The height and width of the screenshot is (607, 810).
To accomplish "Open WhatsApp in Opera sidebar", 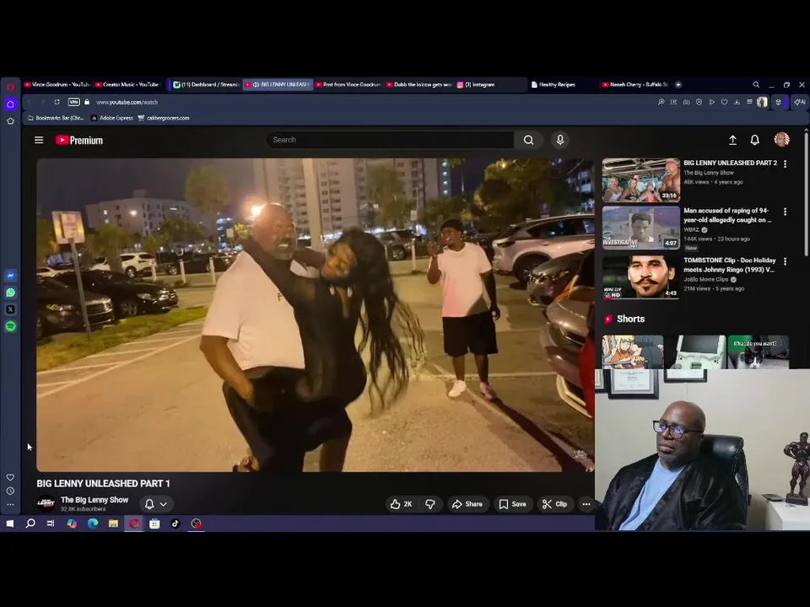I will click(x=10, y=293).
